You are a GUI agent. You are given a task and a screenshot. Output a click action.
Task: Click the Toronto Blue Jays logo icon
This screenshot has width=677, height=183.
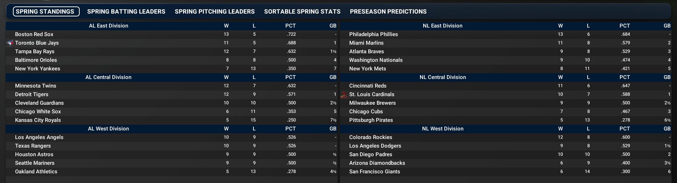click(x=10, y=43)
